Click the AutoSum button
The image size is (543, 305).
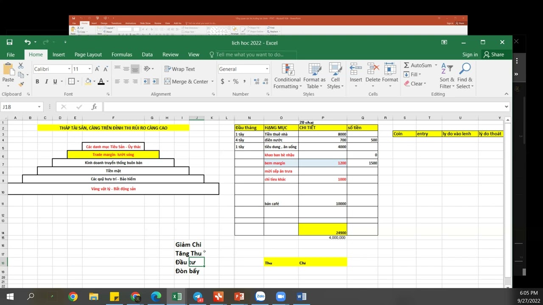(x=417, y=65)
